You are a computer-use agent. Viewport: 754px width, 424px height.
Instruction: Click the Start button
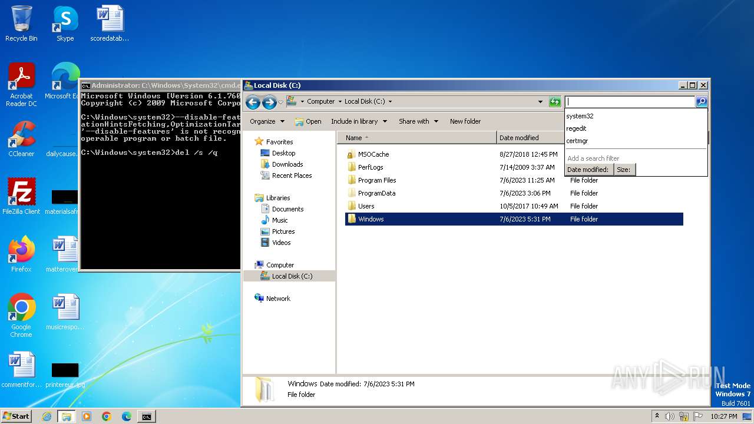(x=16, y=416)
